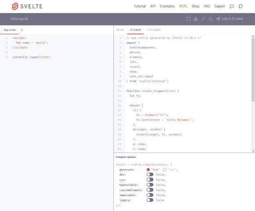
Task: Toggle the dev compiler option
Action: click(x=150, y=175)
